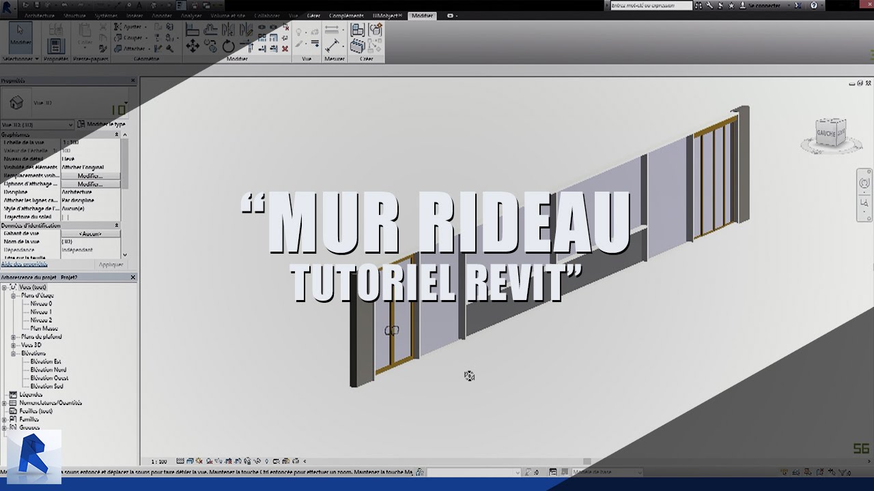The height and width of the screenshot is (491, 874).
Task: Open the Annoter ribbon tab
Action: pyautogui.click(x=162, y=15)
